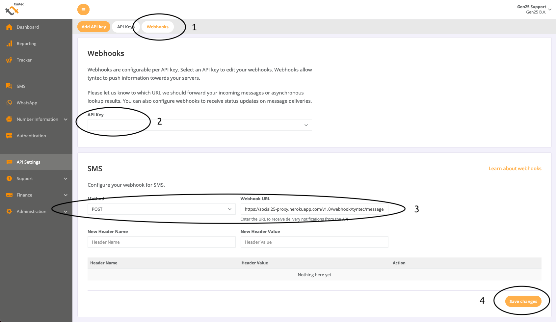This screenshot has height=322, width=556.
Task: Switch to the Webhooks tab
Action: (x=157, y=27)
